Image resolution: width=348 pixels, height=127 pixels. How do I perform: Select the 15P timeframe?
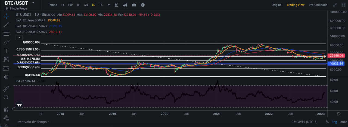(x=70, y=5)
